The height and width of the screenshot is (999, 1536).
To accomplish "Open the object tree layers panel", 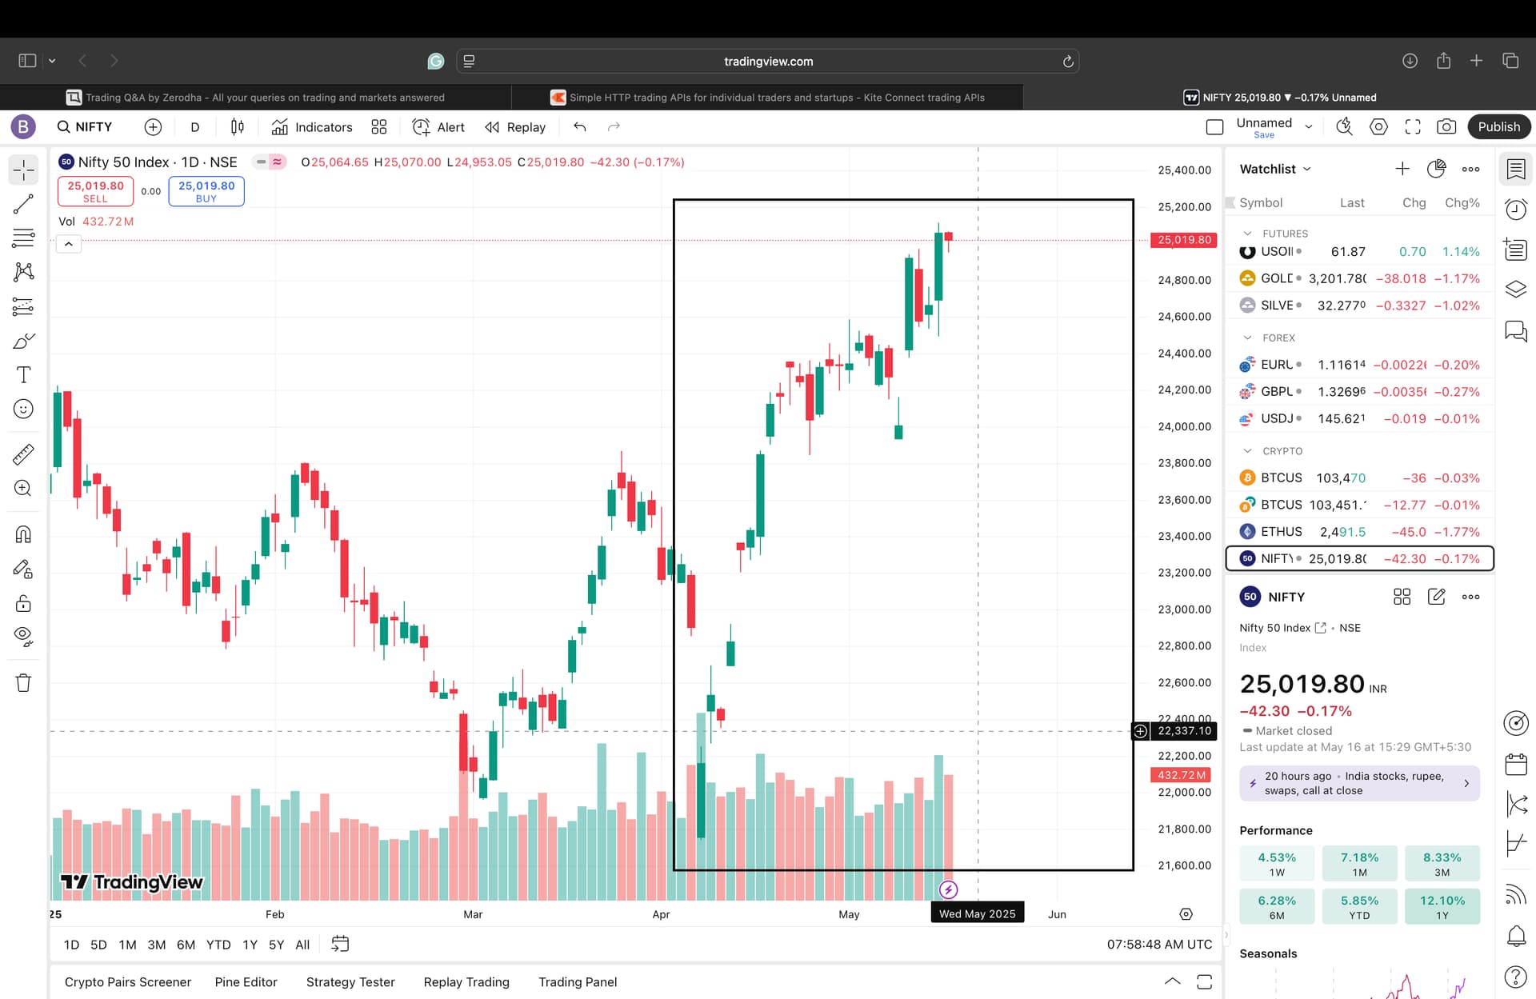I will pyautogui.click(x=1516, y=290).
